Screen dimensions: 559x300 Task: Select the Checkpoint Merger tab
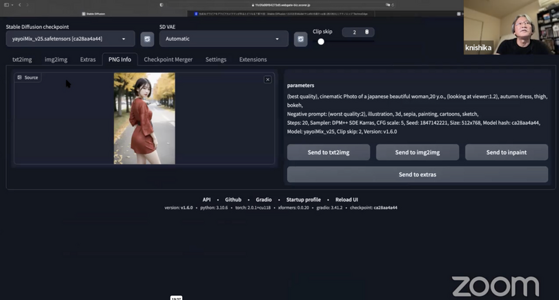click(168, 59)
